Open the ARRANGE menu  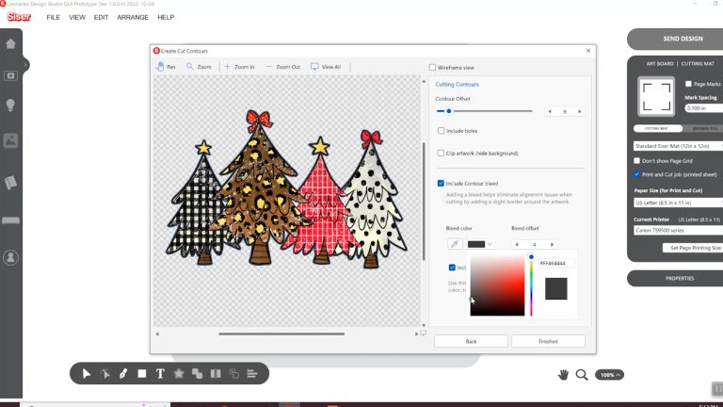click(133, 17)
